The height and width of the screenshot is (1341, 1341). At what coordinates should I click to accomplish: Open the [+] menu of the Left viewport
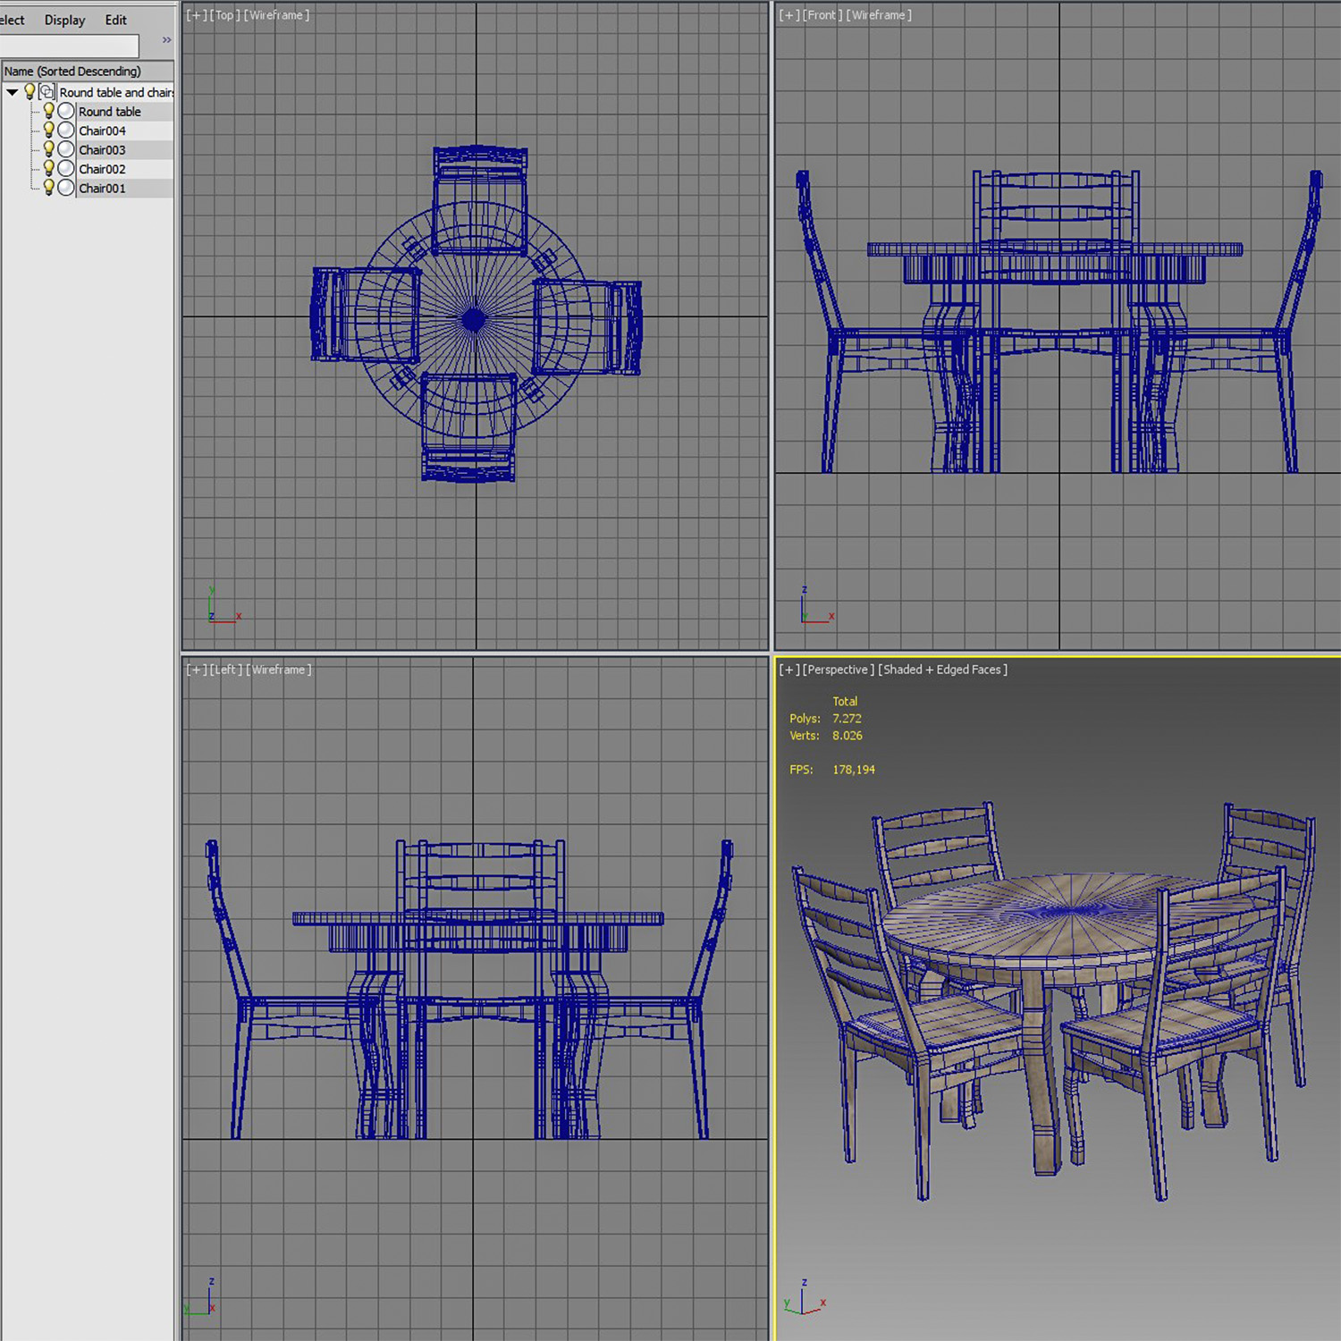click(x=197, y=670)
